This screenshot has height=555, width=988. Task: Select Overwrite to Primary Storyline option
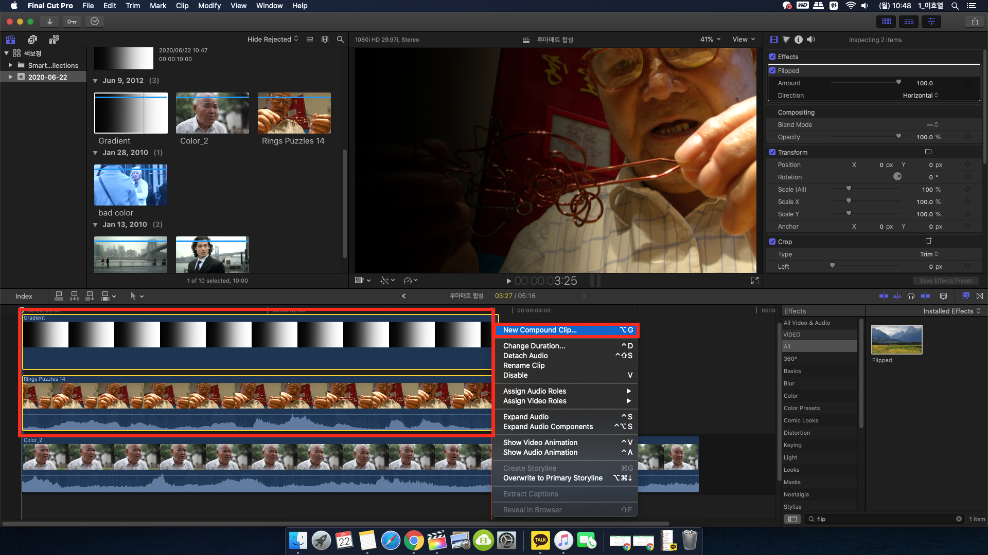coord(553,478)
